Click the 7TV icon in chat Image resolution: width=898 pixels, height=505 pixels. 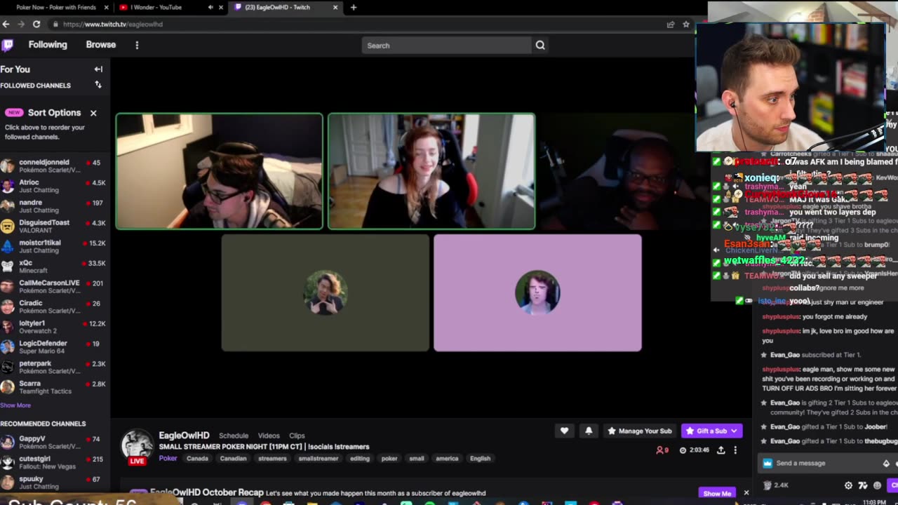pos(863,485)
